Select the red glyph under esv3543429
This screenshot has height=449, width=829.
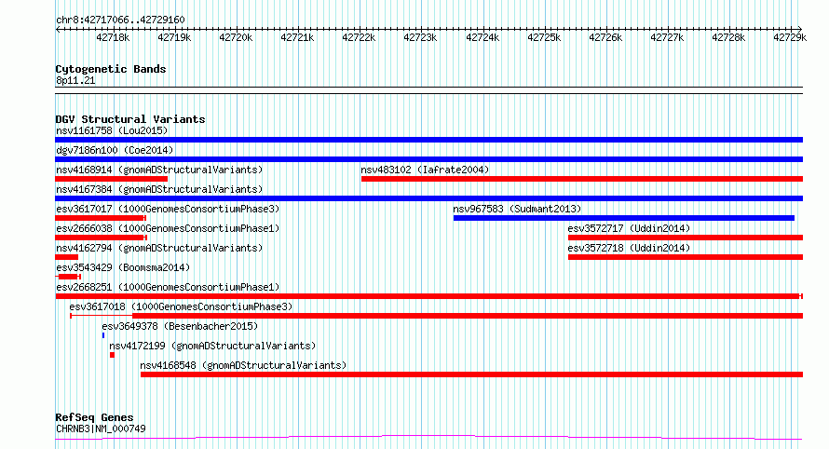[68, 277]
